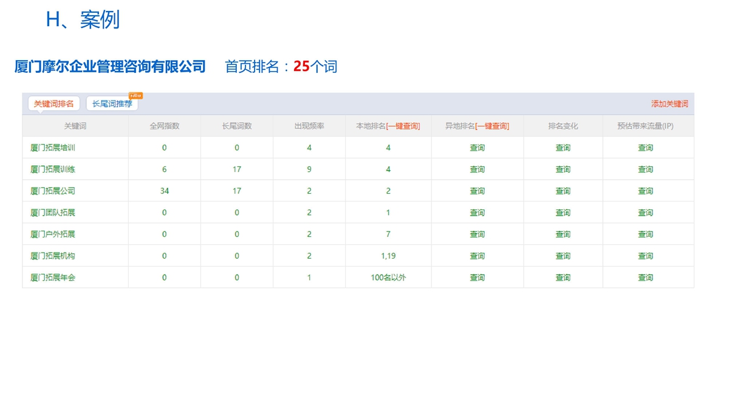Open the 长尾词推荐 tab
729x410 pixels.
tap(112, 104)
